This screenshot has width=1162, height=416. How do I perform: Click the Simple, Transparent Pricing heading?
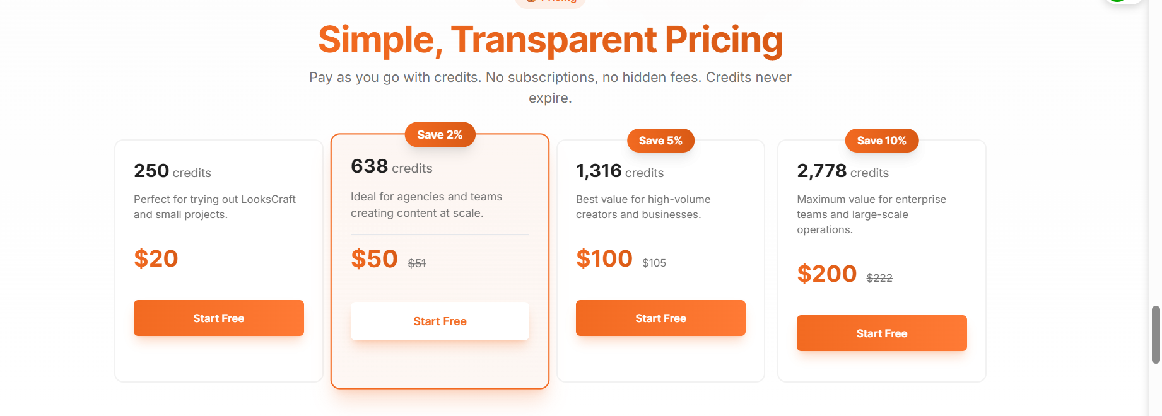550,40
